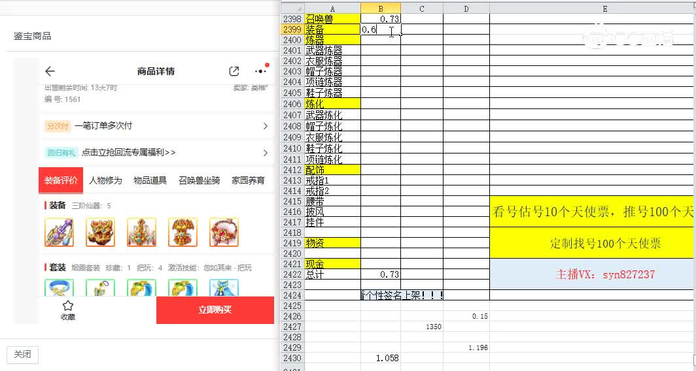
Task: Select the 帽子炼化 cell
Action: (332, 126)
